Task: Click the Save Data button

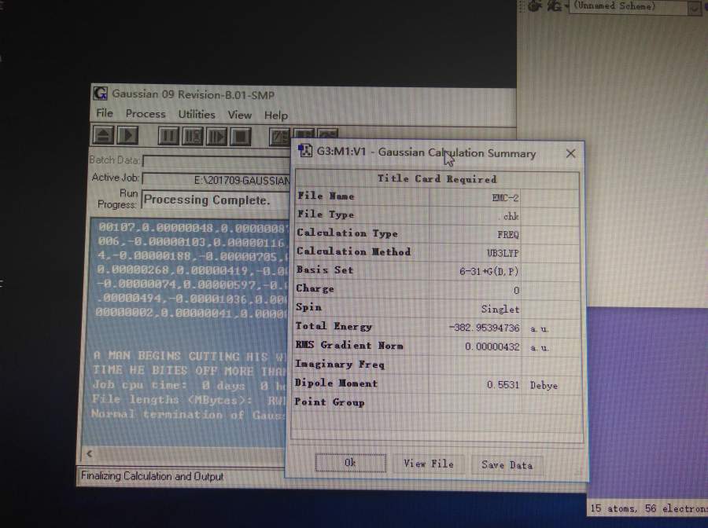Action: [x=507, y=465]
